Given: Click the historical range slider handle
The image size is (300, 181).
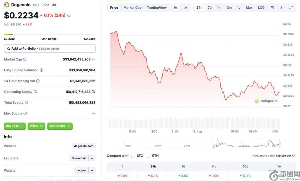Looking at the screenshot, I should pyautogui.click(x=279, y=144).
